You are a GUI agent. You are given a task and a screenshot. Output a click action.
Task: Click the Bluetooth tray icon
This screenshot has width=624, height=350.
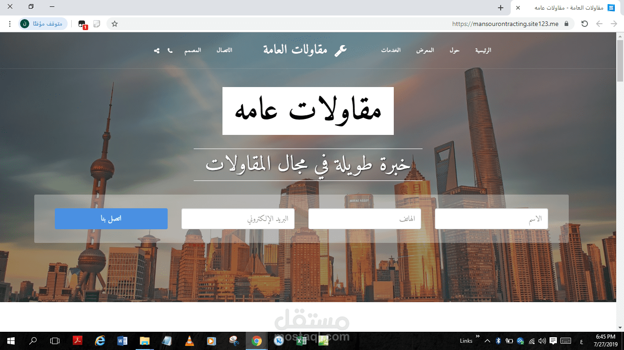pos(499,341)
